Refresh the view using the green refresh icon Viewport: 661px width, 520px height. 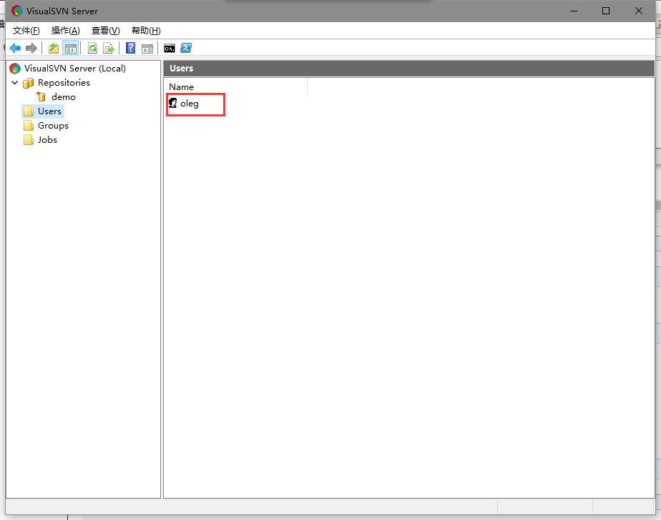point(92,49)
